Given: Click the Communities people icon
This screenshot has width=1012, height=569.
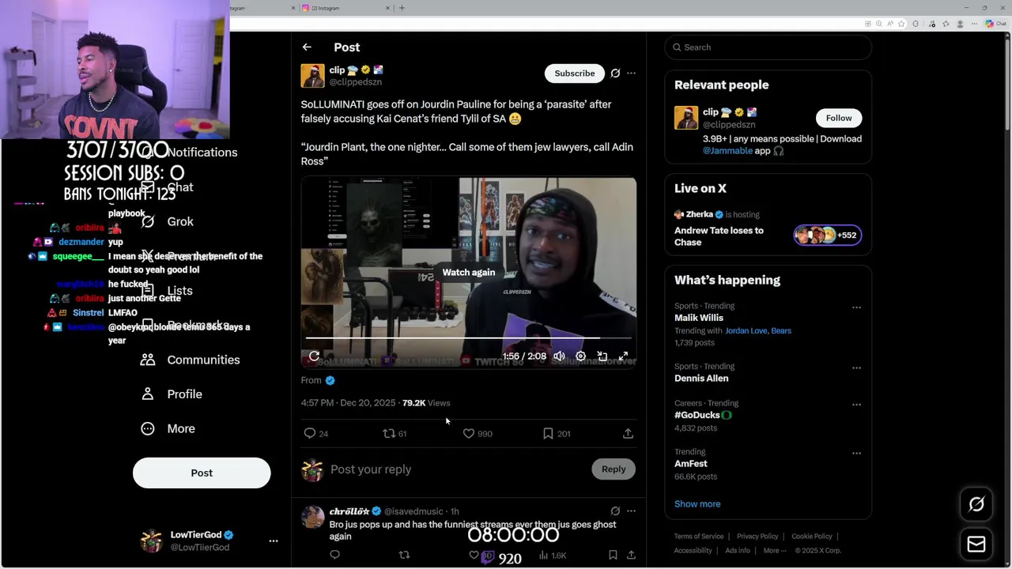Looking at the screenshot, I should click(x=148, y=360).
